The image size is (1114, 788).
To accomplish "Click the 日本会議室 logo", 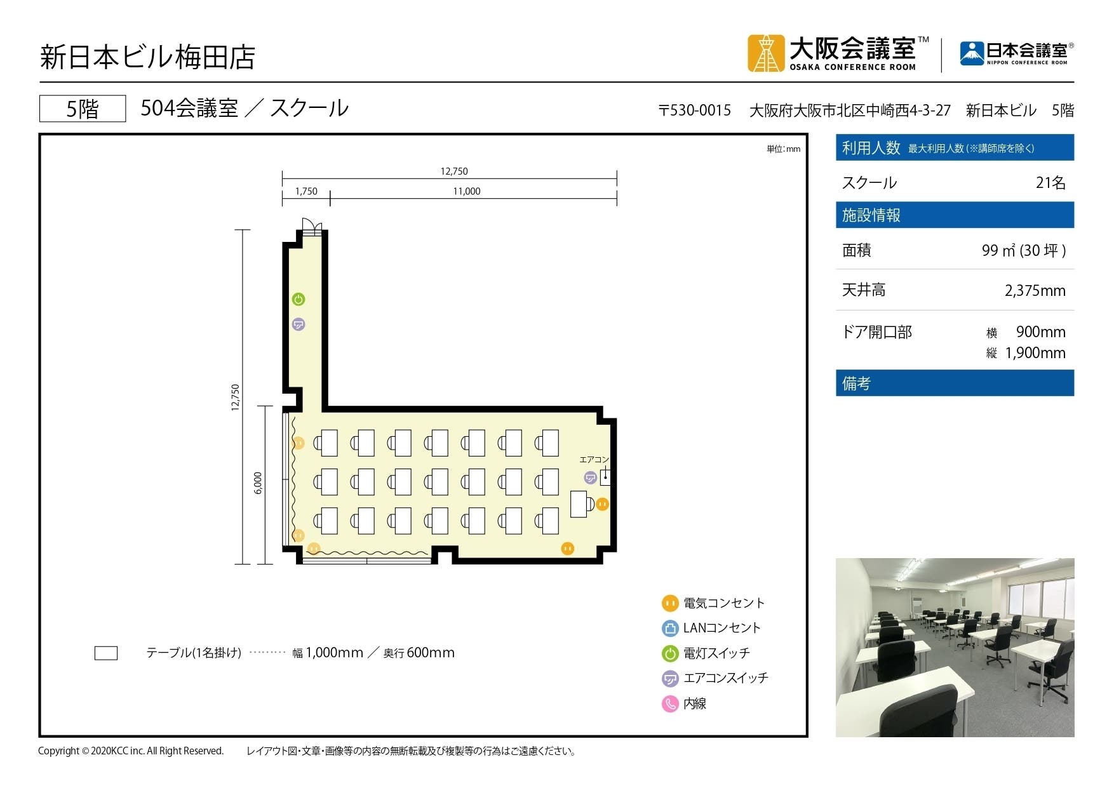I will (x=1016, y=51).
